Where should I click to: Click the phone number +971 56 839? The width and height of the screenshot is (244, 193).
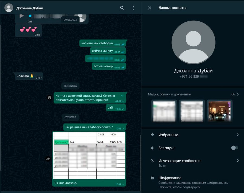(193, 76)
